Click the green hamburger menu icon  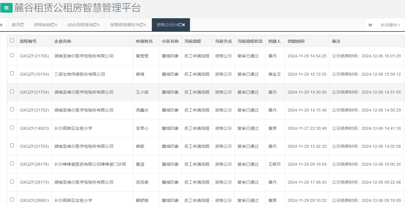[6, 8]
